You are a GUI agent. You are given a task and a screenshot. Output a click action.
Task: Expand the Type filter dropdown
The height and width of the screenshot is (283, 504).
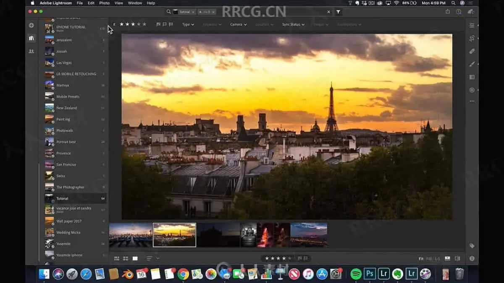[188, 24]
